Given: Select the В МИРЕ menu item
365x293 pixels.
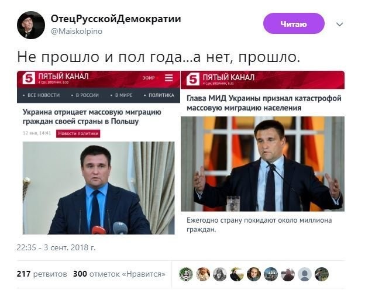Looking at the screenshot, I should point(122,95).
